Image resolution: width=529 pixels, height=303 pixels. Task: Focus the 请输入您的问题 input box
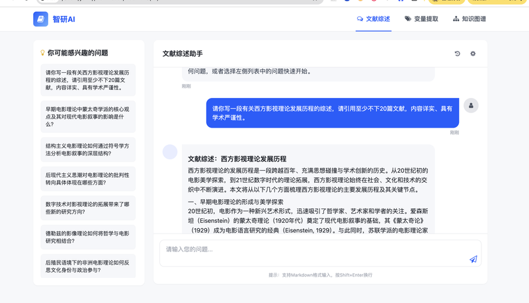320,253
